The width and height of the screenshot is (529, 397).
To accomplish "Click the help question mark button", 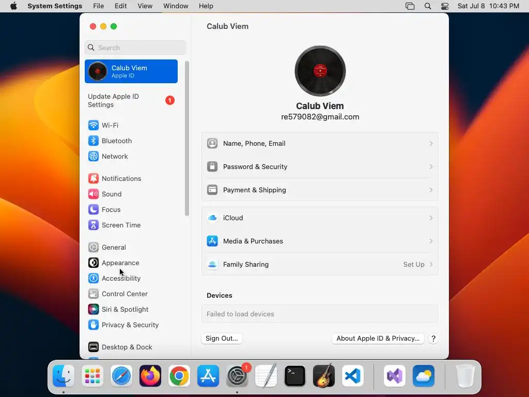I will (x=433, y=339).
